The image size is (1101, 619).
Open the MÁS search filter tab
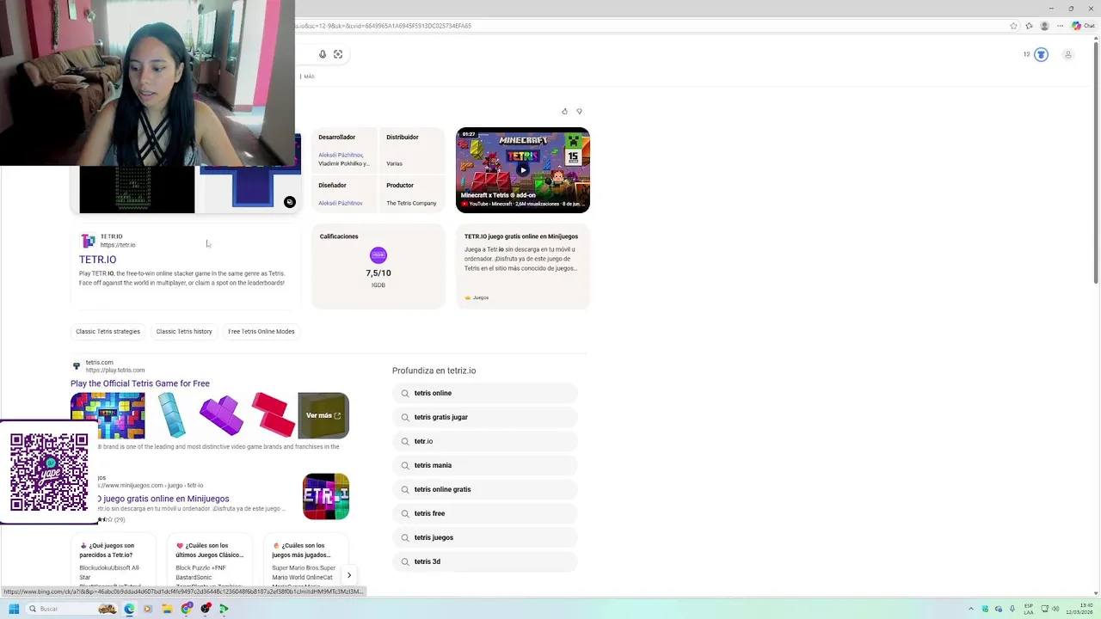coord(309,77)
